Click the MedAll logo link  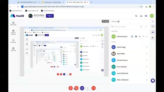click(x=17, y=16)
